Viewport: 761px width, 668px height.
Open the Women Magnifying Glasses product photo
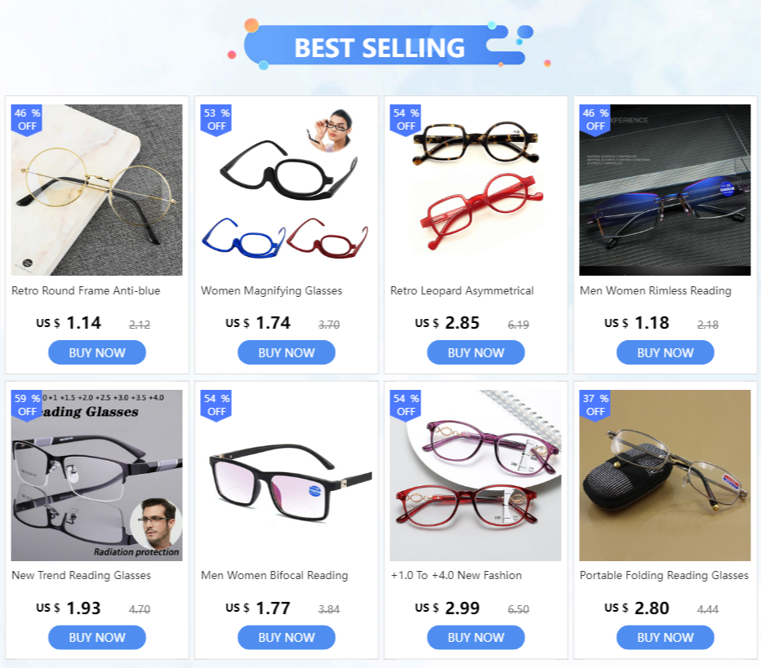point(287,189)
